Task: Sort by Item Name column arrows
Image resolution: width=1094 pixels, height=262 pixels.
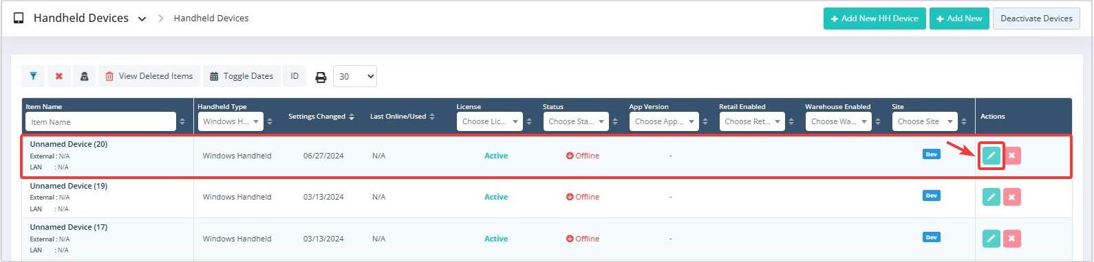Action: tap(182, 121)
